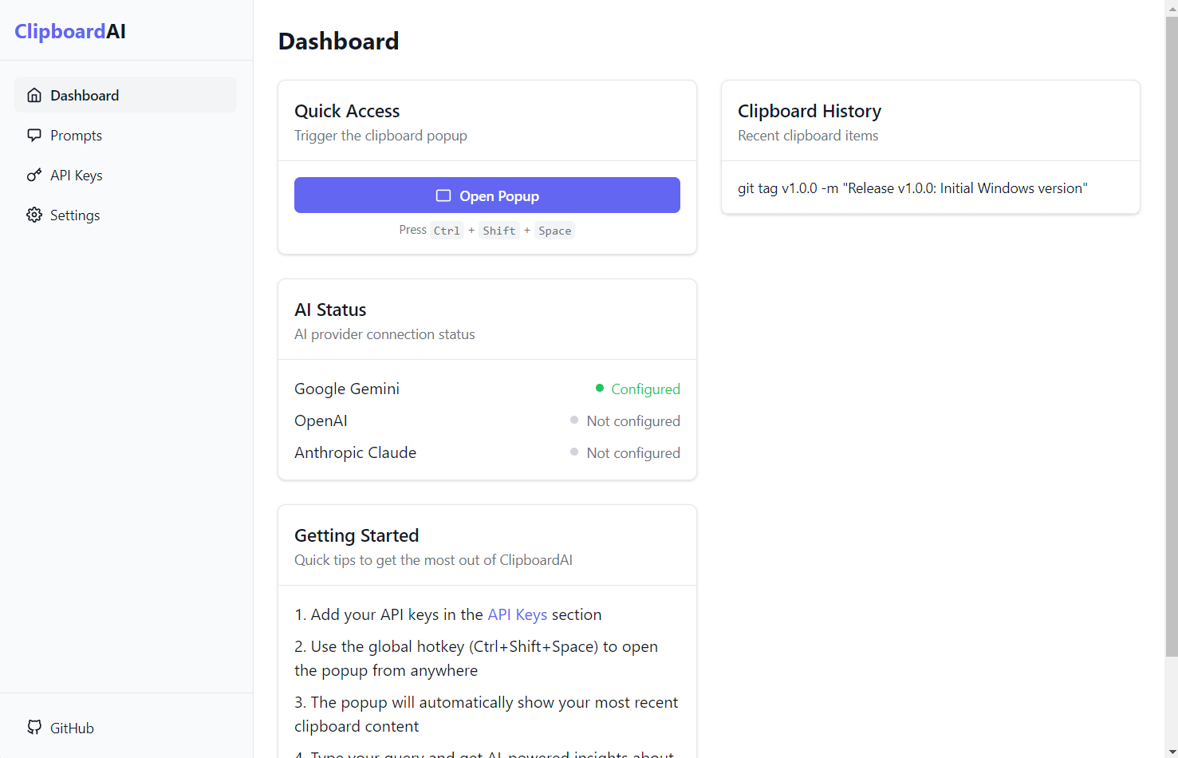Image resolution: width=1178 pixels, height=758 pixels.
Task: Click the green Configured status text
Action: [x=645, y=389]
